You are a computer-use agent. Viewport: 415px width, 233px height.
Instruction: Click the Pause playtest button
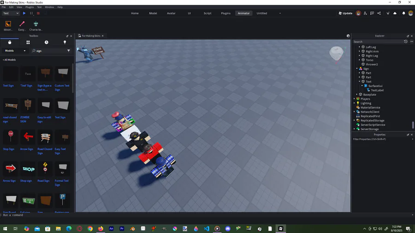point(31,13)
